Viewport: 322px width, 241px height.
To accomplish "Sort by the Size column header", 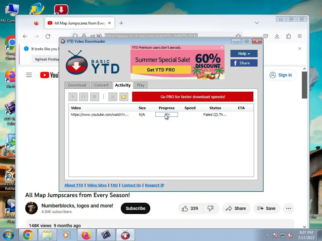I will click(x=142, y=108).
